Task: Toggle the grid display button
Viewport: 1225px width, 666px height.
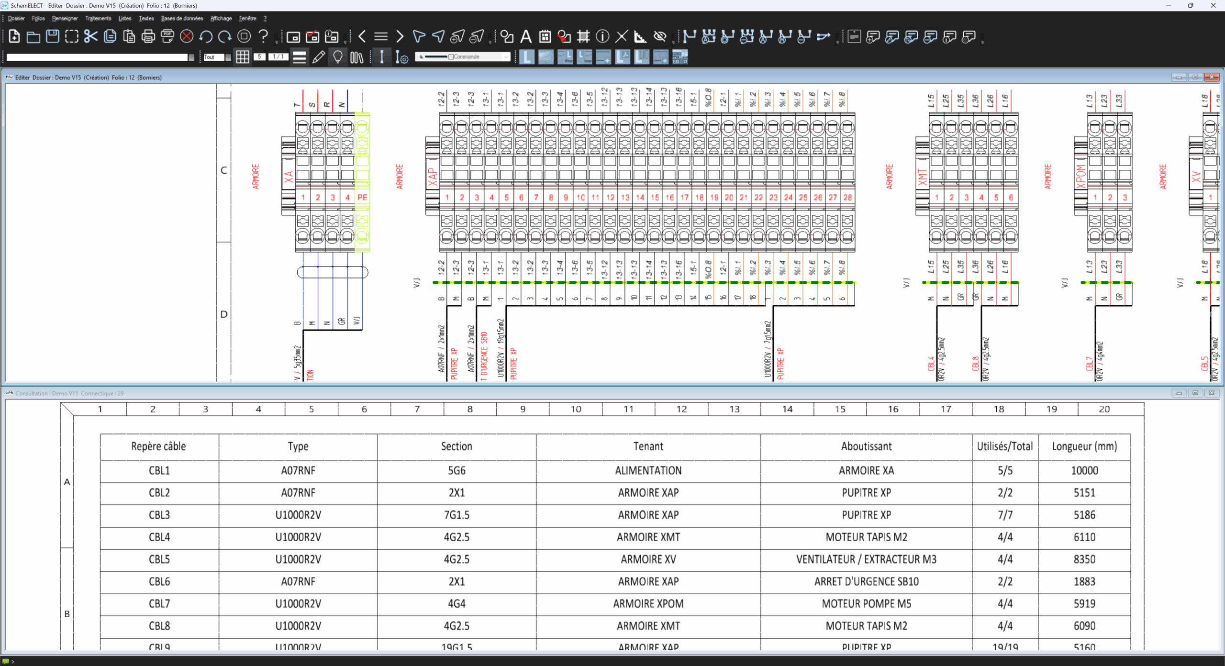Action: pyautogui.click(x=243, y=57)
